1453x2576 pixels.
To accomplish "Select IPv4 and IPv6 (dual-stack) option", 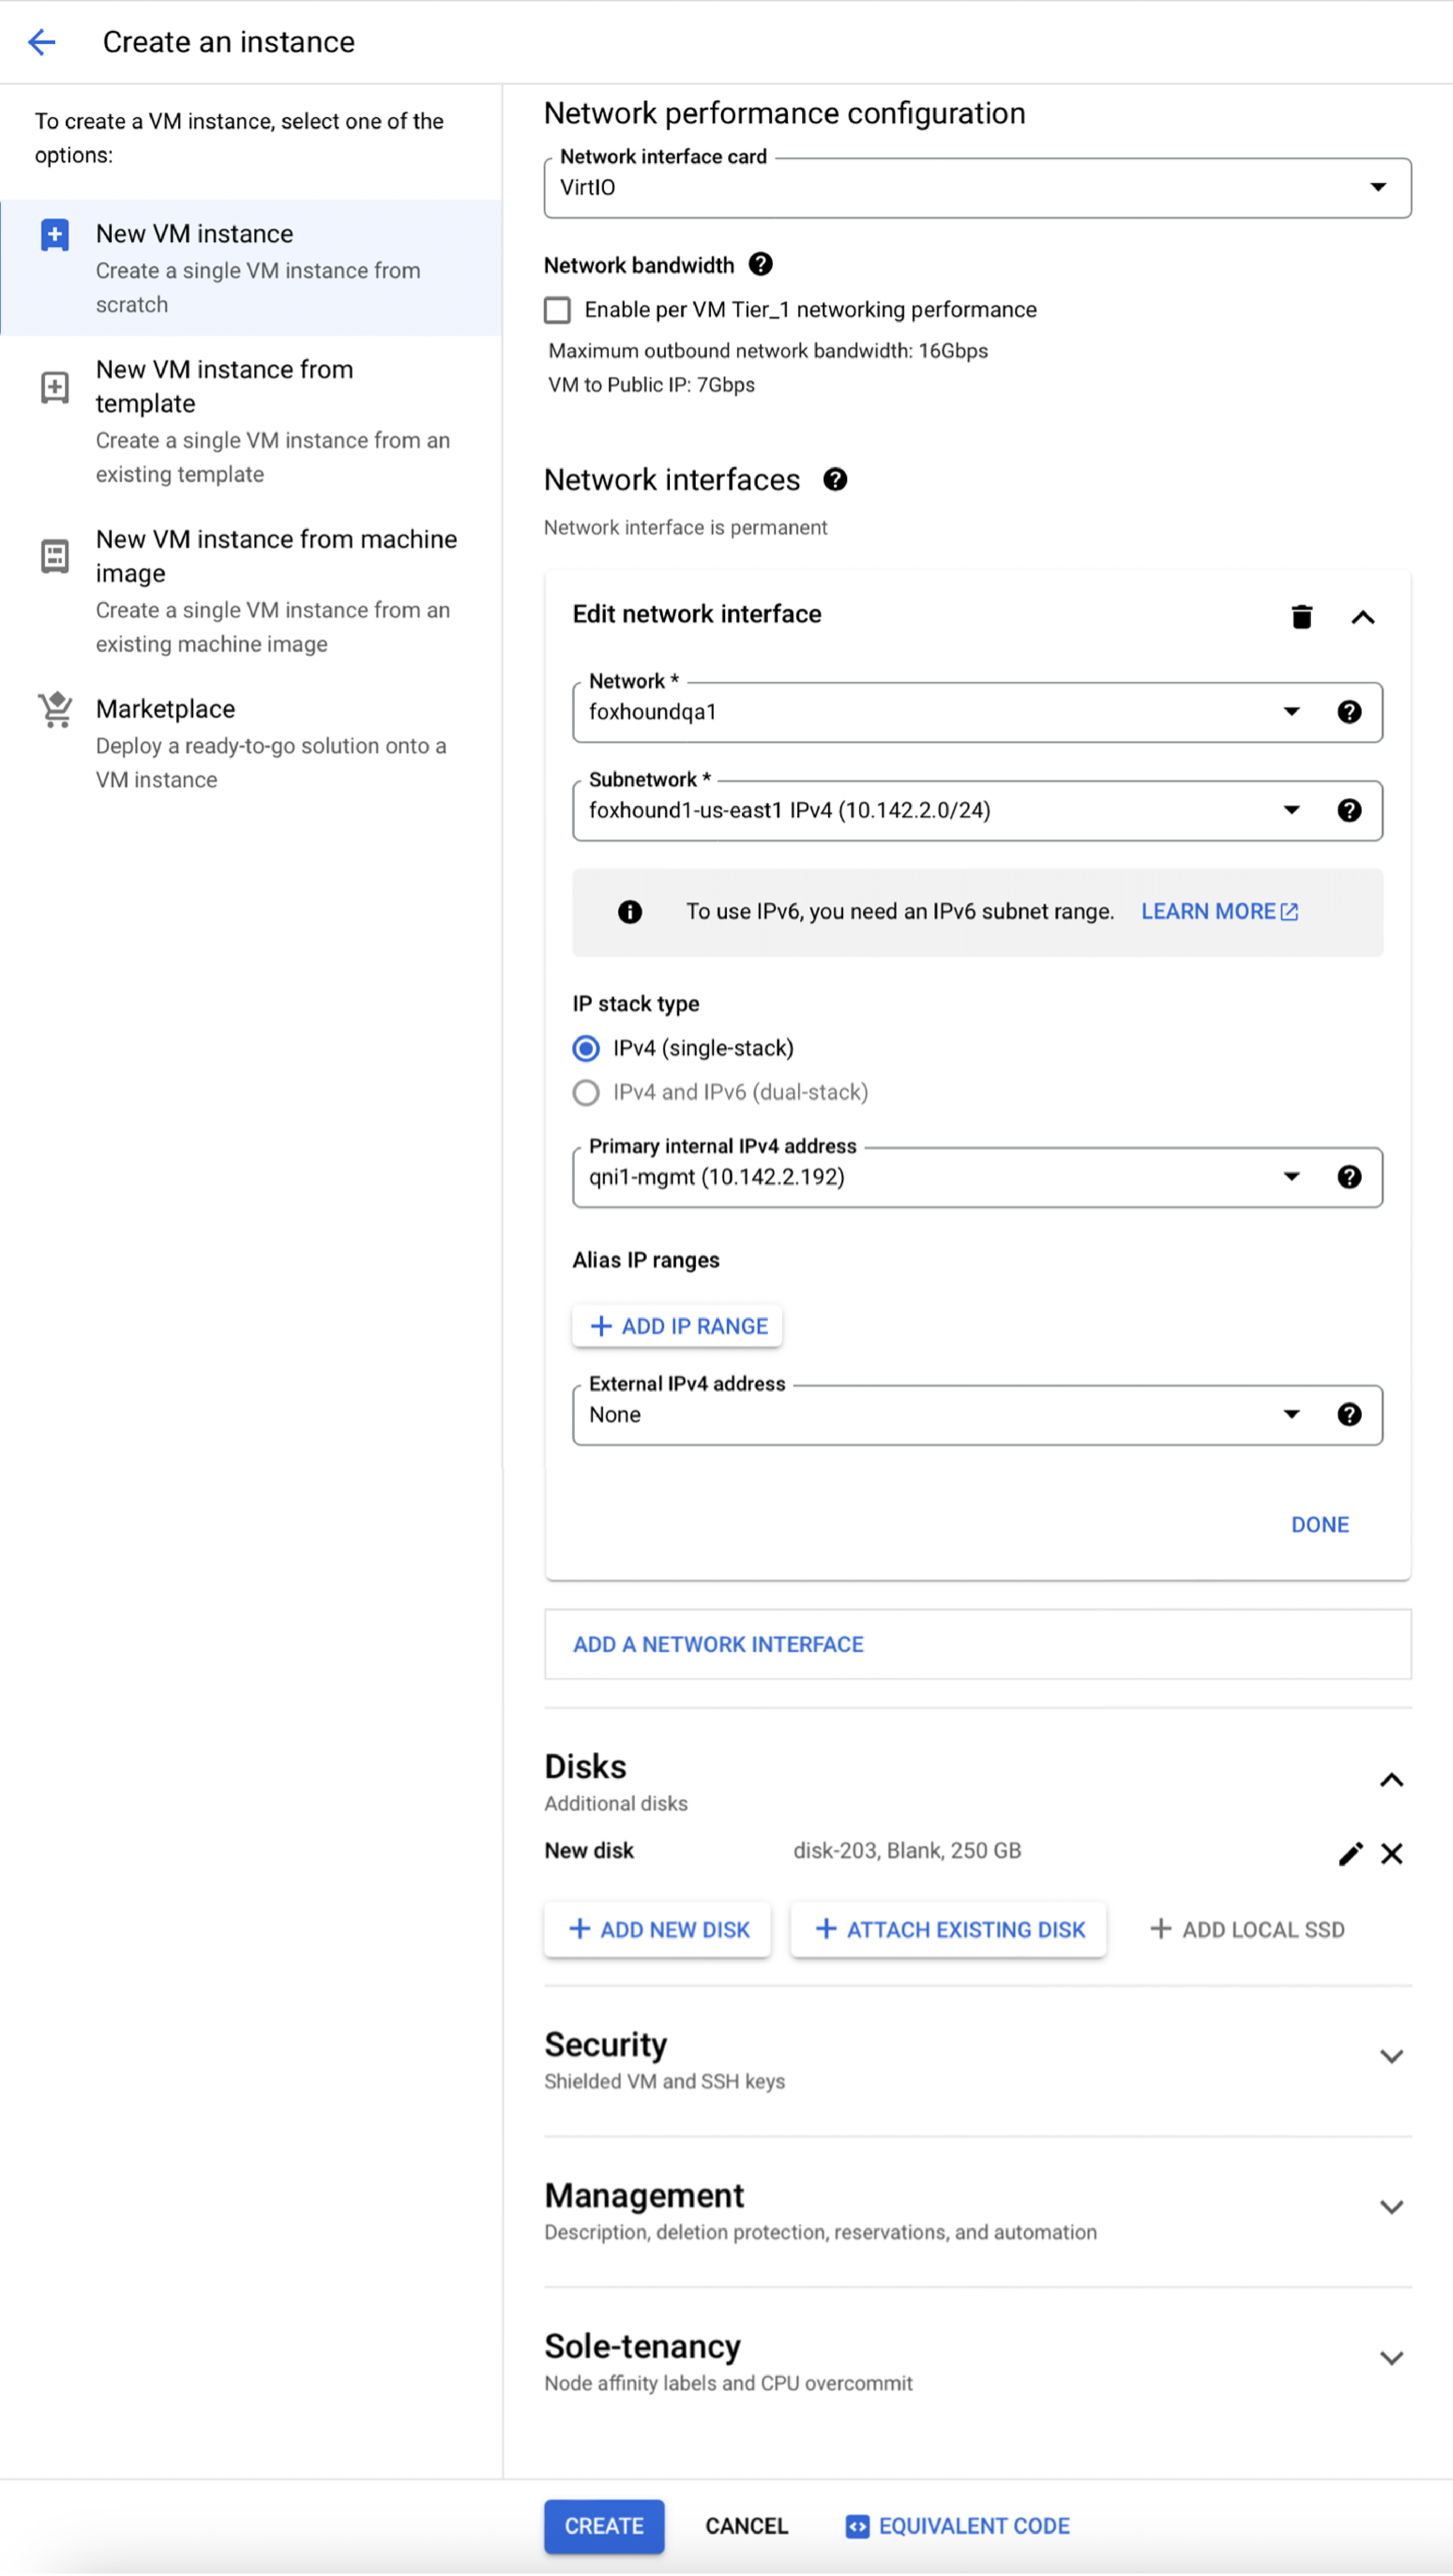I will coord(586,1092).
